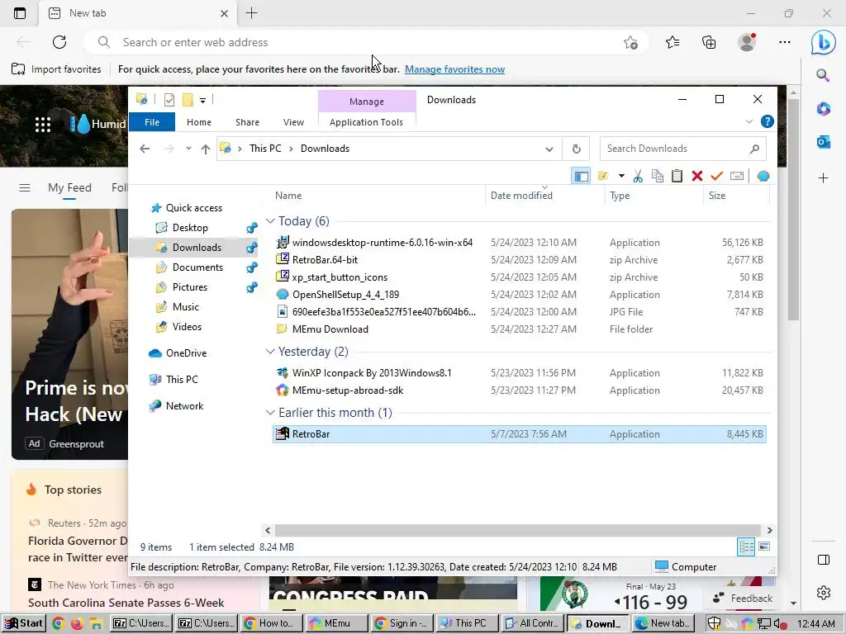Viewport: 846px width, 634px height.
Task: Click the Copy icon in the toolbar
Action: 658,177
